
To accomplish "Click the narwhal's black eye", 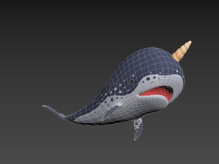I will click(132, 82).
